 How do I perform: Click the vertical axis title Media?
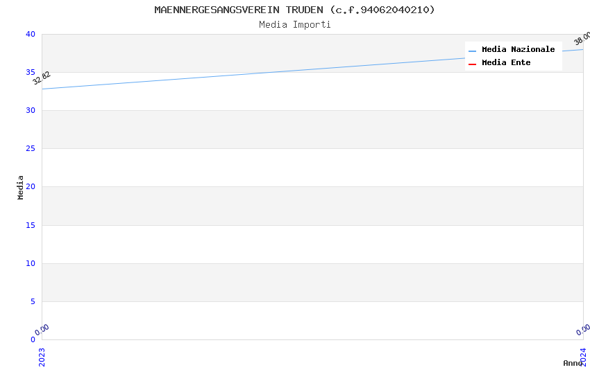20,188
